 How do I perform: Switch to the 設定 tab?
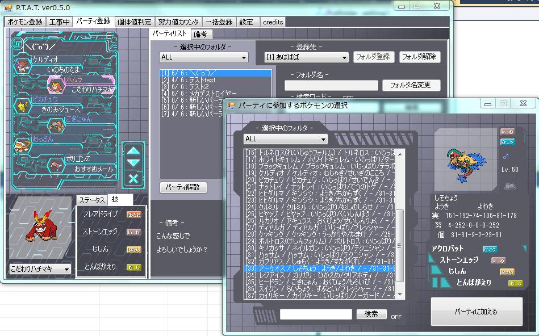pyautogui.click(x=247, y=22)
